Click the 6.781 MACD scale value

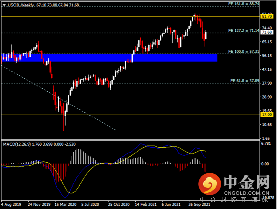pyautogui.click(x=266, y=143)
